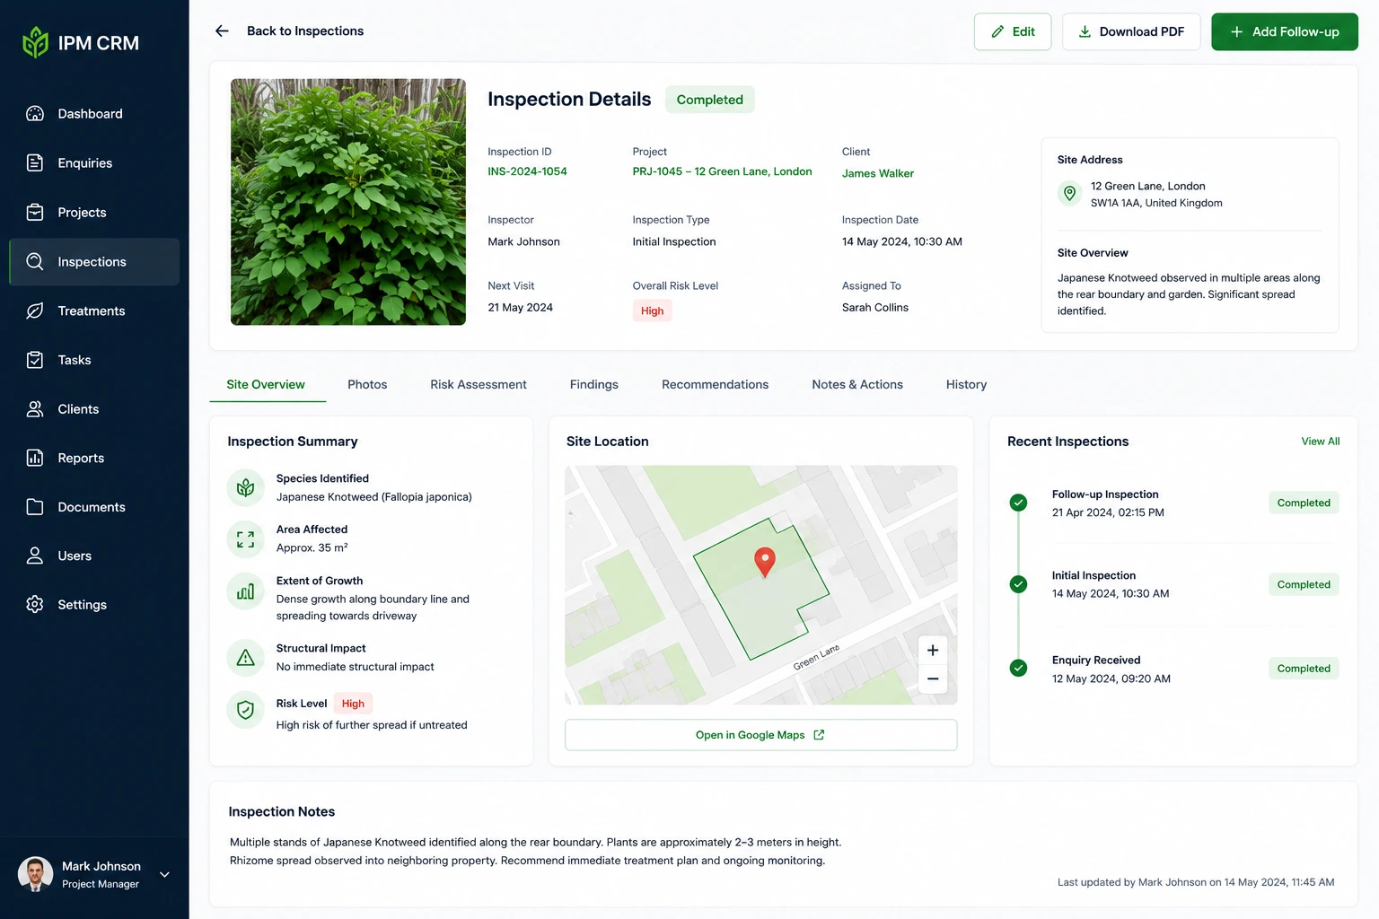The width and height of the screenshot is (1379, 919).
Task: Select the Notes & Actions tab
Action: 857,384
